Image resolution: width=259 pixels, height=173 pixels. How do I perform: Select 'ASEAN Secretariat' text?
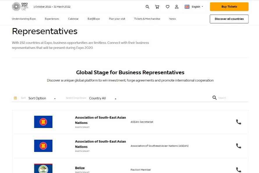click(x=142, y=122)
